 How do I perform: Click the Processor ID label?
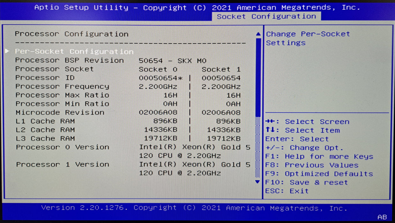45,78
